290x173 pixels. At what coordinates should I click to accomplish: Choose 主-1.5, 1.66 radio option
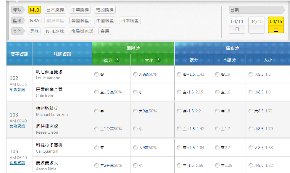coord(179,165)
